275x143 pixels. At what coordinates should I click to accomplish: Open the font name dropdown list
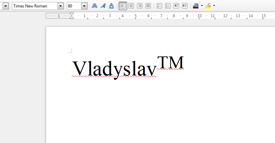(x=60, y=6)
